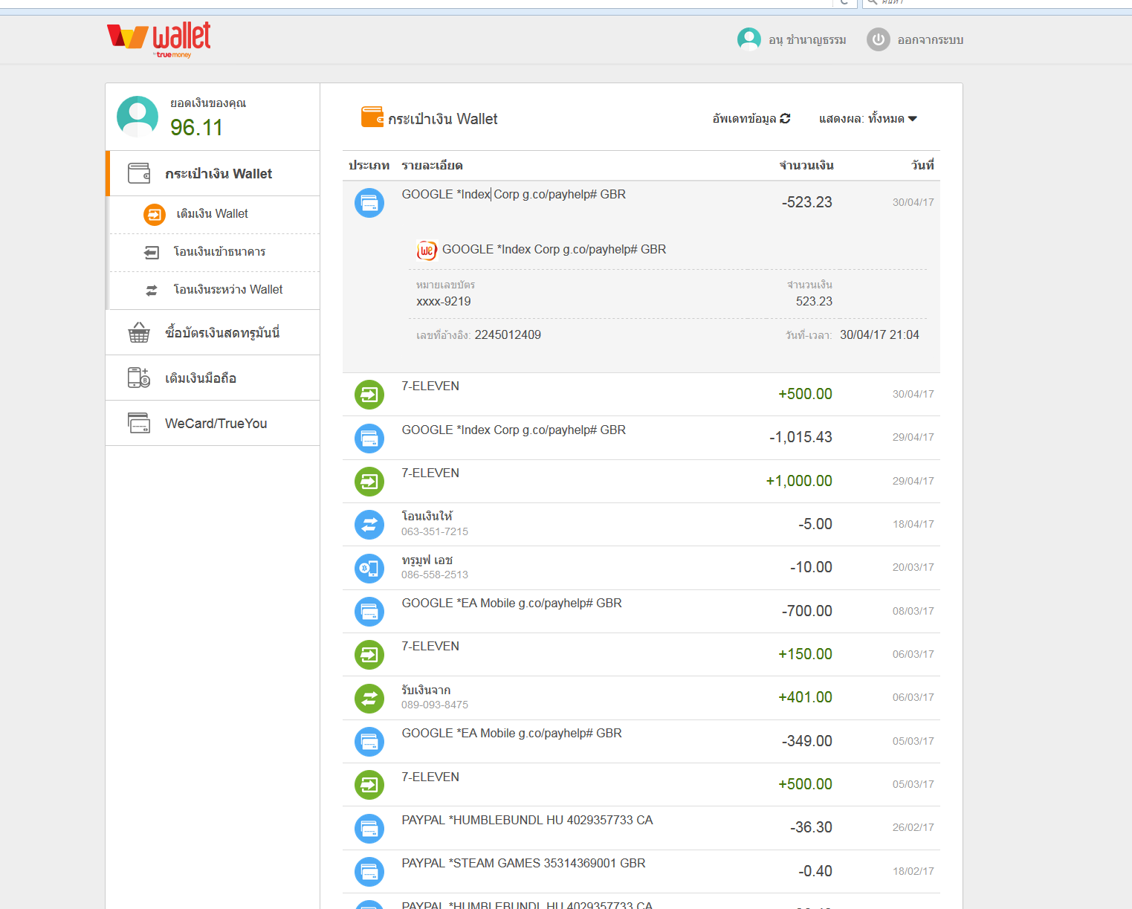Viewport: 1132px width, 909px height.
Task: Click blue transfer icon of the -5.00 transaction
Action: click(369, 525)
